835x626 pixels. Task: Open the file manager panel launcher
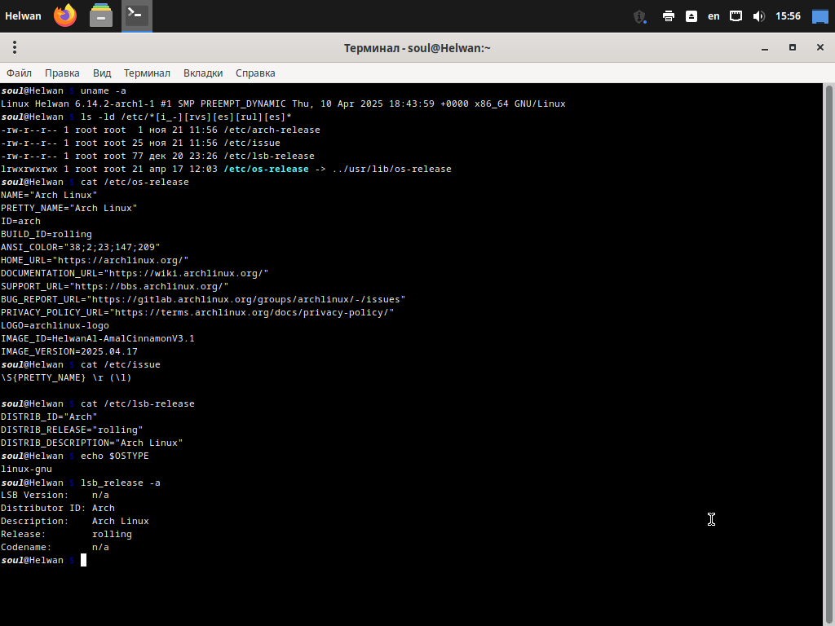tap(100, 15)
